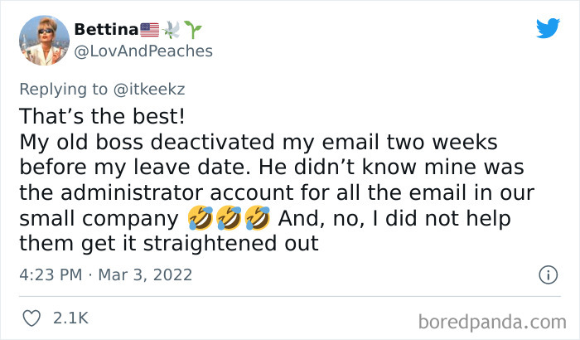Click the seedling emoji after the name
Image resolution: width=580 pixels, height=340 pixels.
point(195,30)
